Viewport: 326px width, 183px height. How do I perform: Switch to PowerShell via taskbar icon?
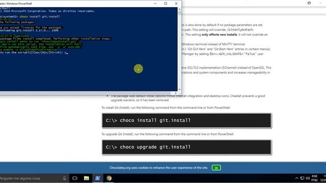[98, 178]
